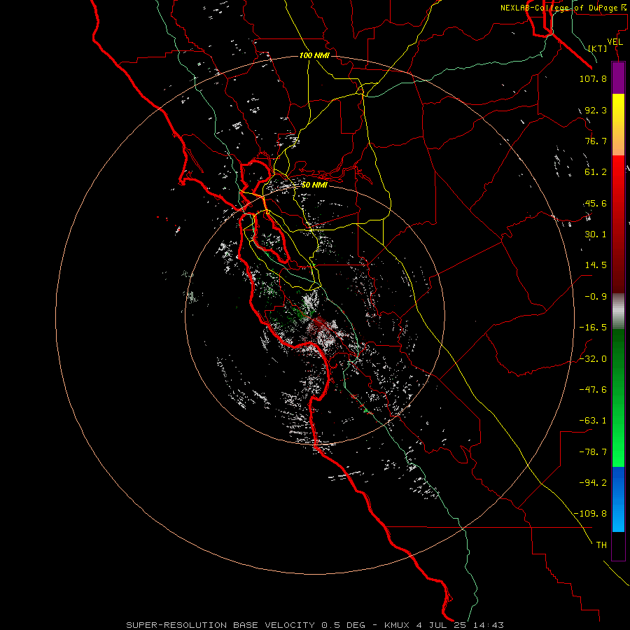Click the 76.7 velocity scale value
The height and width of the screenshot is (630, 630).
(x=596, y=141)
